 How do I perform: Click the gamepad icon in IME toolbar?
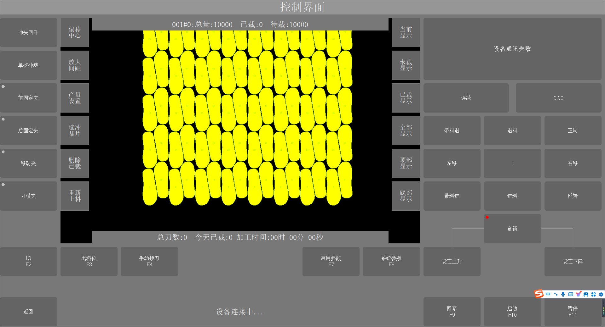[x=586, y=294]
